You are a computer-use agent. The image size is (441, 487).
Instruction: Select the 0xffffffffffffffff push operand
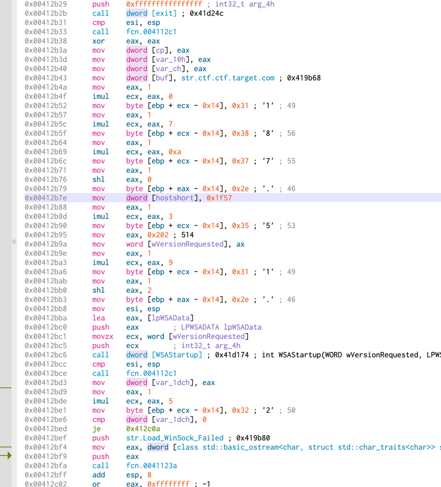pyautogui.click(x=164, y=4)
